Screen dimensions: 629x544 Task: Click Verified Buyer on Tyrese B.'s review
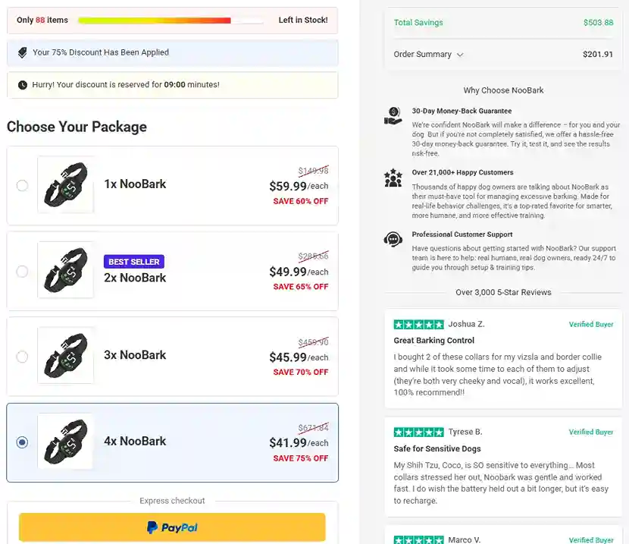(x=591, y=432)
